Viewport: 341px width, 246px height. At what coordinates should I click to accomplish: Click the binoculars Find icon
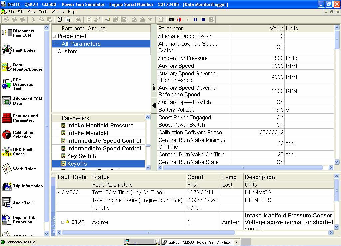78,20
